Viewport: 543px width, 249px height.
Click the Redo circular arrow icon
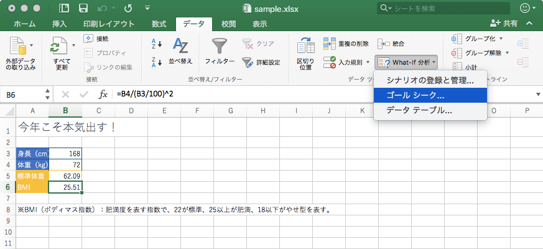pos(128,8)
